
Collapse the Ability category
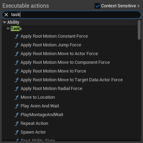(5, 22)
